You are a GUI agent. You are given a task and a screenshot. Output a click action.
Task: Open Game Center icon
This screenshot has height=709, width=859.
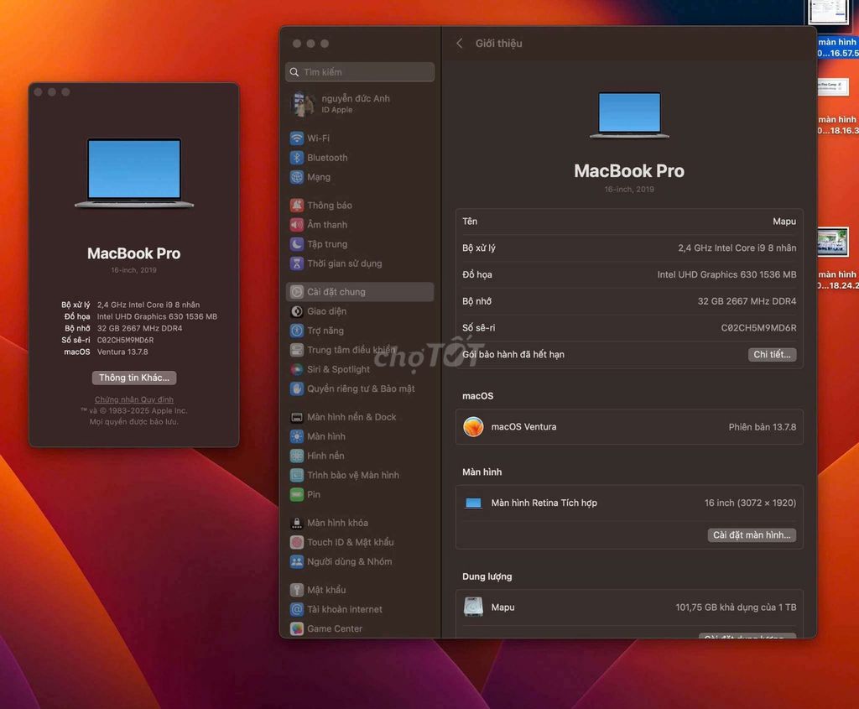[296, 629]
